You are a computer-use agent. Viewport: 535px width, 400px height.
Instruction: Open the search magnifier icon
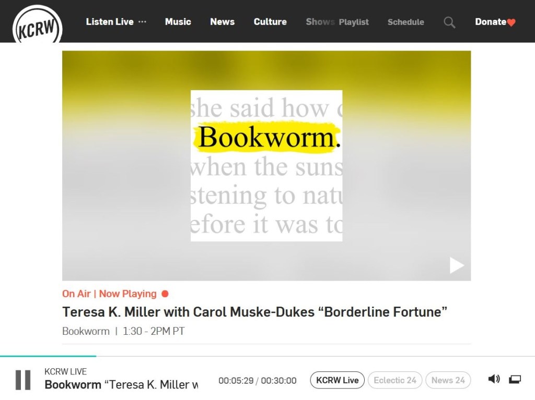[x=449, y=22]
